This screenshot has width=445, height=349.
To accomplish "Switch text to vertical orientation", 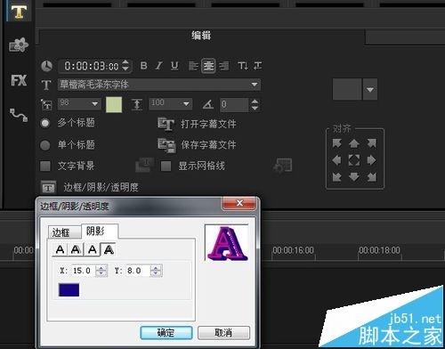I will (x=243, y=66).
